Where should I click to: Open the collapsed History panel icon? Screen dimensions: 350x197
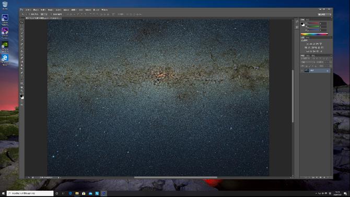click(x=297, y=22)
